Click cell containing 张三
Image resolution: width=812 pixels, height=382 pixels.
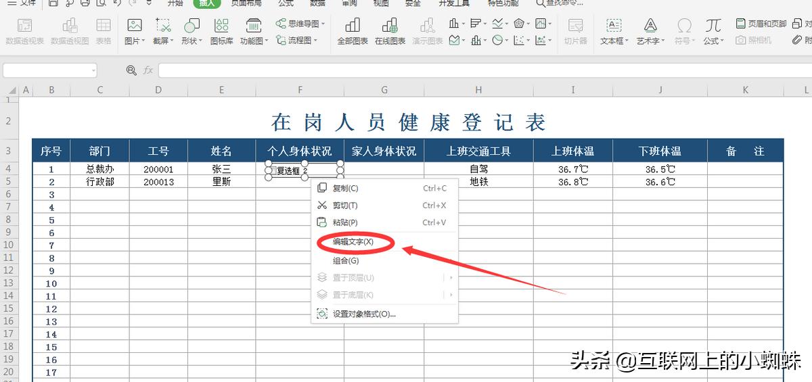[221, 169]
